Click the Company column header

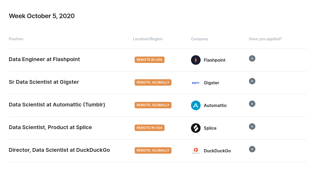(199, 39)
